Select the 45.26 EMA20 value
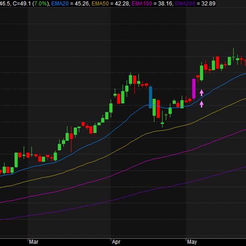Viewport: 246px width, 246px height. (x=82, y=3)
